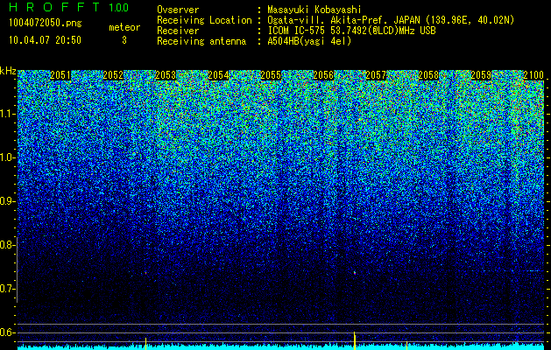551x350 pixels.
Task: Click the HROFFT program title
Action: (x=54, y=7)
